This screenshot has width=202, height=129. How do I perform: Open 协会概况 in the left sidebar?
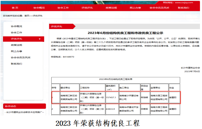[16, 26]
